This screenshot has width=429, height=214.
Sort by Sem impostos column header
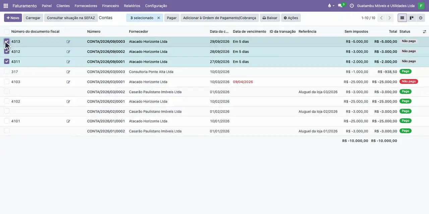(356, 31)
